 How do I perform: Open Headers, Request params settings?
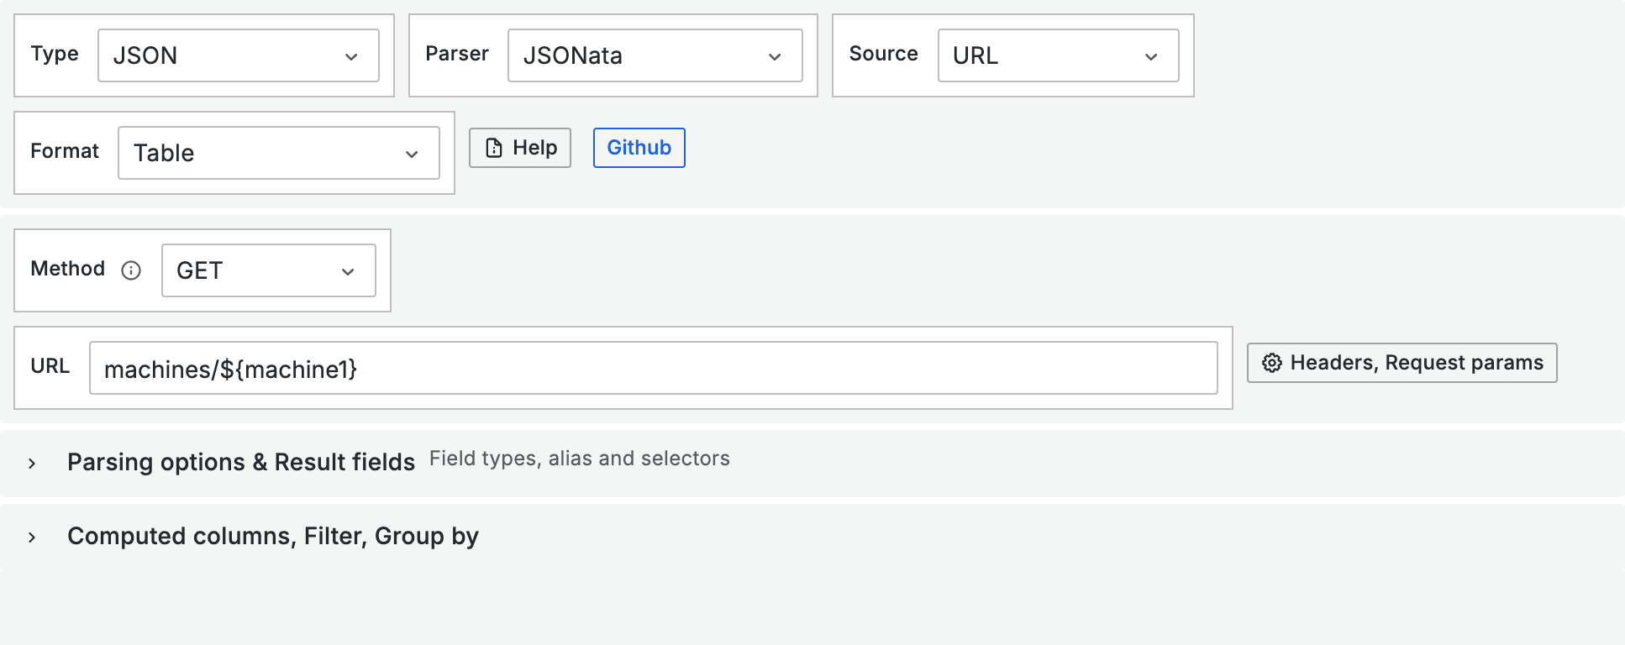(1401, 363)
